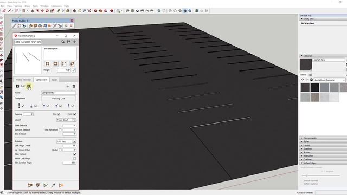This screenshot has width=347, height=195.
Task: Click second placement mode icon under description
Action: point(56,64)
